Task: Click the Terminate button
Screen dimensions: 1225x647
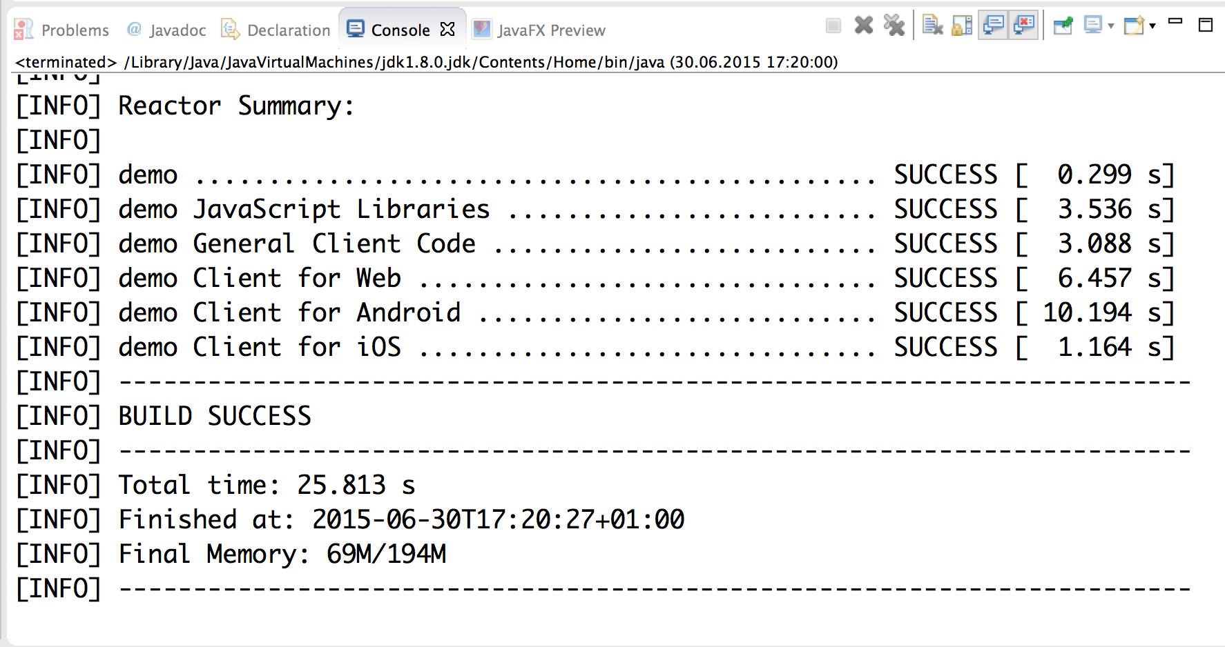Action: (x=833, y=26)
